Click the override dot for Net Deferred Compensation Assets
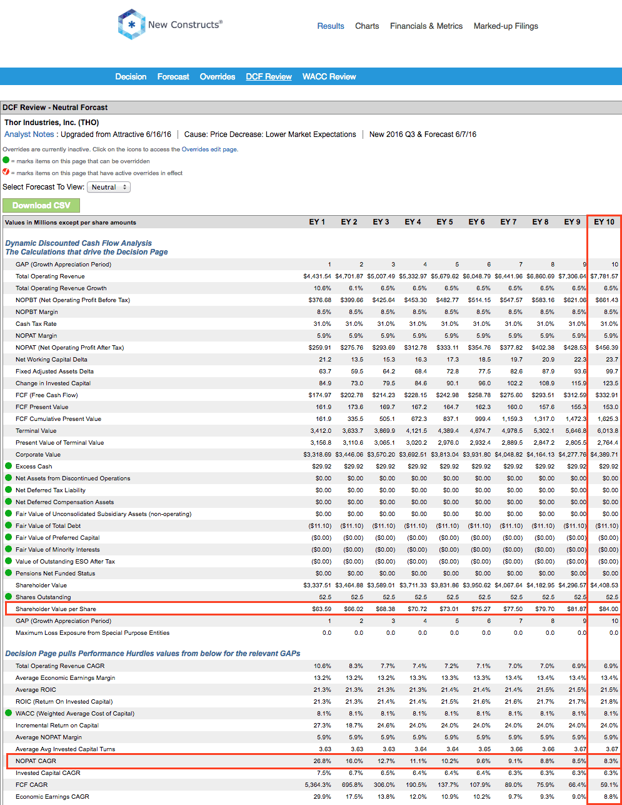Image resolution: width=622 pixels, height=805 pixels. pyautogui.click(x=9, y=502)
